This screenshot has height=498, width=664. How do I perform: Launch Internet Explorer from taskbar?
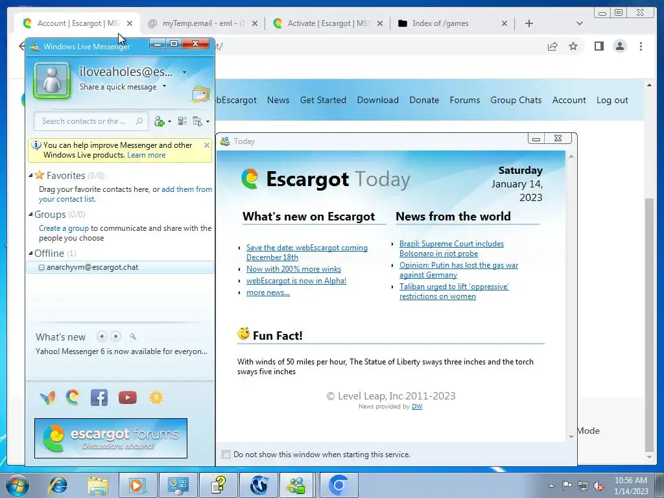pos(58,485)
